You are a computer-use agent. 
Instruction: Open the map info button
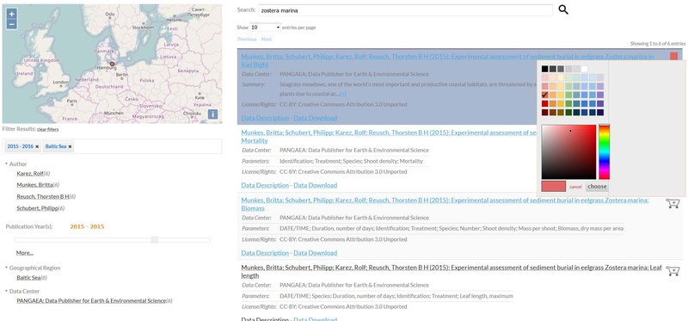[212, 114]
